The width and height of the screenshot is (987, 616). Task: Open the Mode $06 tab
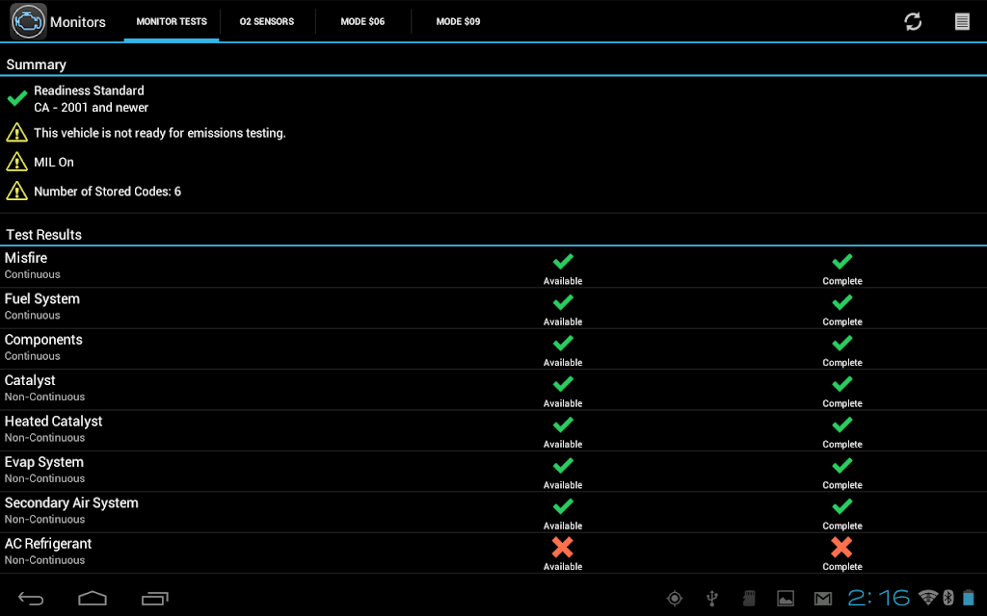point(362,21)
